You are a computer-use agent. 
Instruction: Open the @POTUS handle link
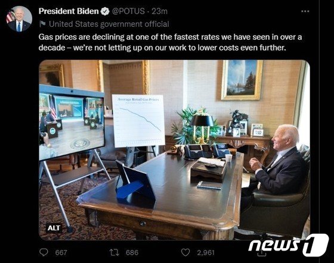128,11
